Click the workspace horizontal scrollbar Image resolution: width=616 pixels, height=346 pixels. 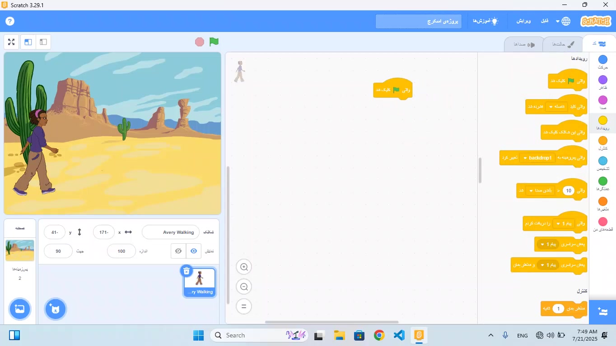[332, 322]
